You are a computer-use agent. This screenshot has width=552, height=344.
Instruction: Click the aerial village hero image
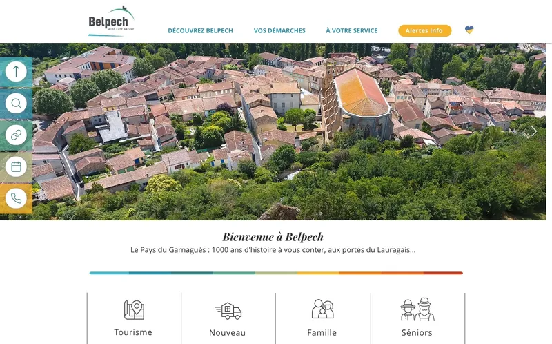[273, 131]
